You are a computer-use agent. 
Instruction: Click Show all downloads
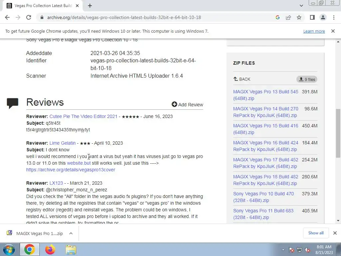tap(316, 233)
